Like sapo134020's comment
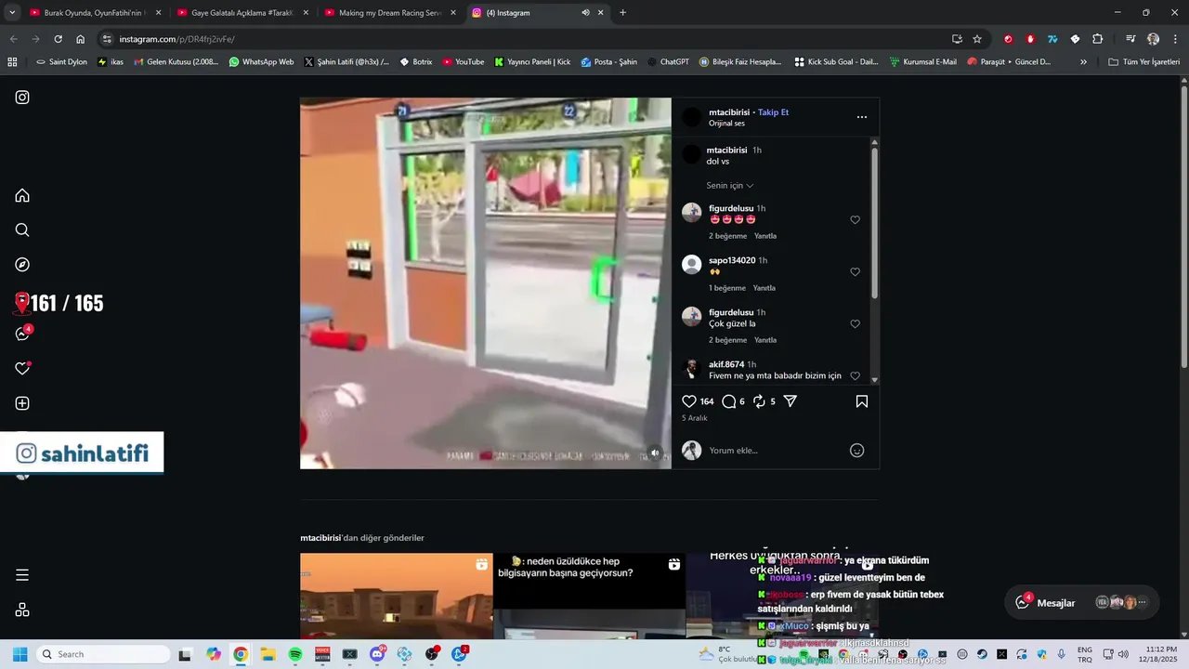 (856, 272)
